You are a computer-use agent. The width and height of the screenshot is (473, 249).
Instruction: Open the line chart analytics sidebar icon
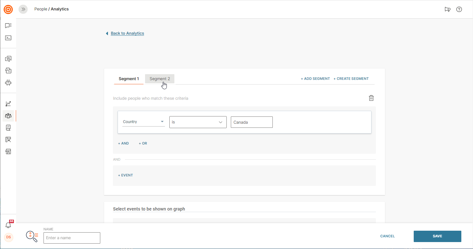[8, 104]
